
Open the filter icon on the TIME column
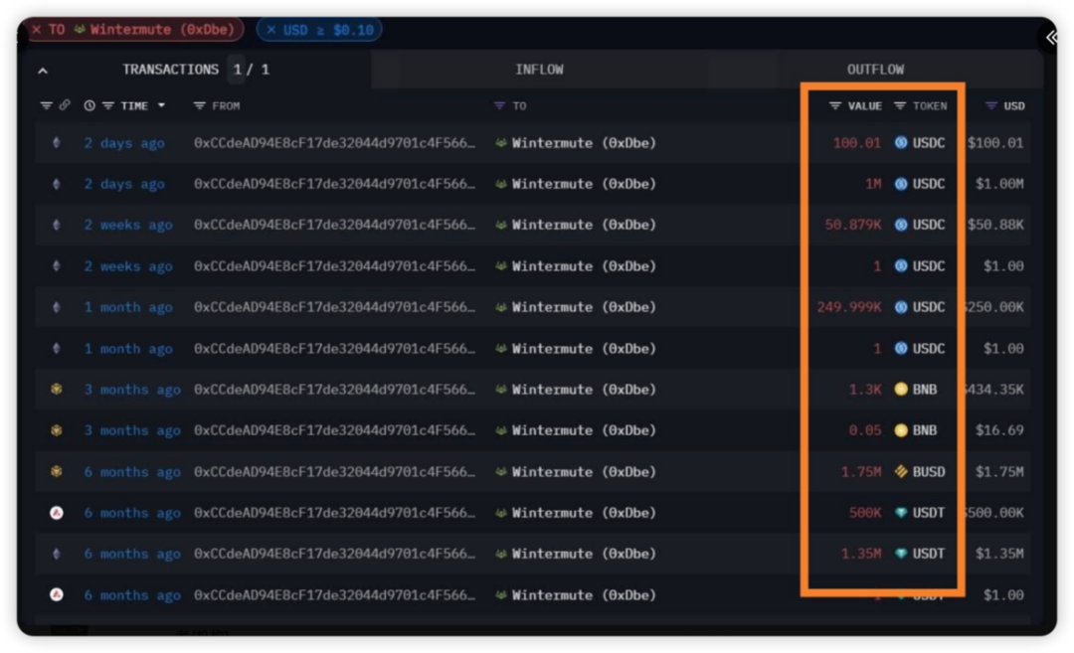108,106
